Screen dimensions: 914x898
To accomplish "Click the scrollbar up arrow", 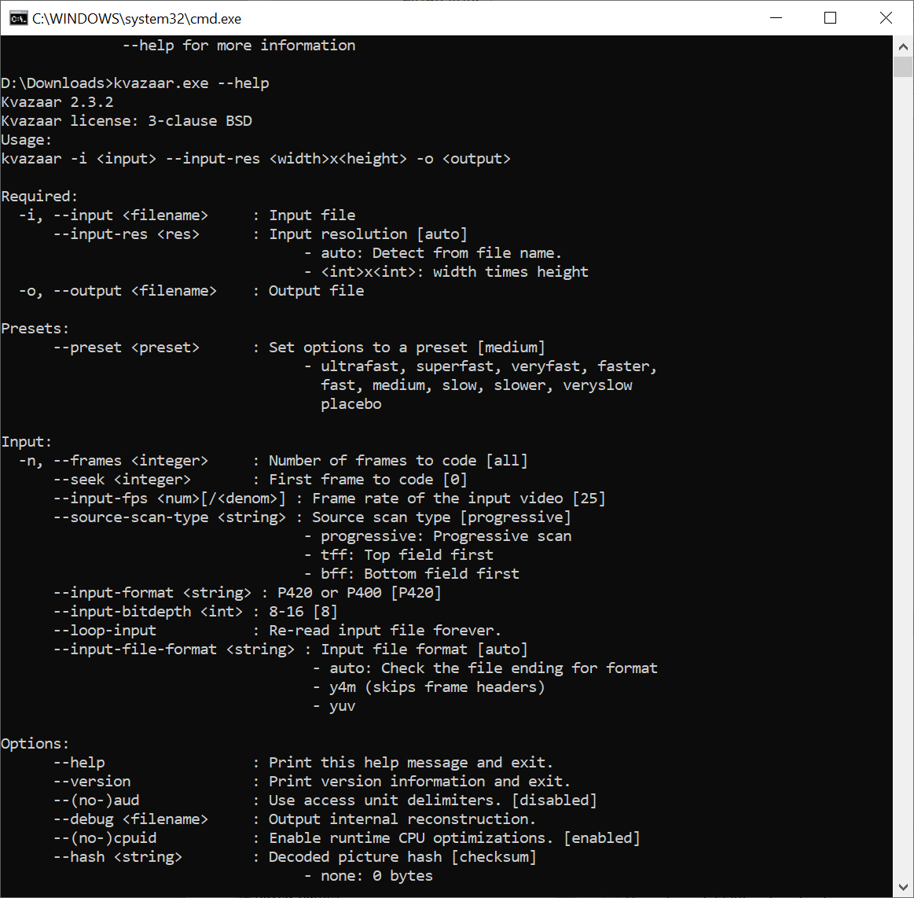I will click(903, 46).
